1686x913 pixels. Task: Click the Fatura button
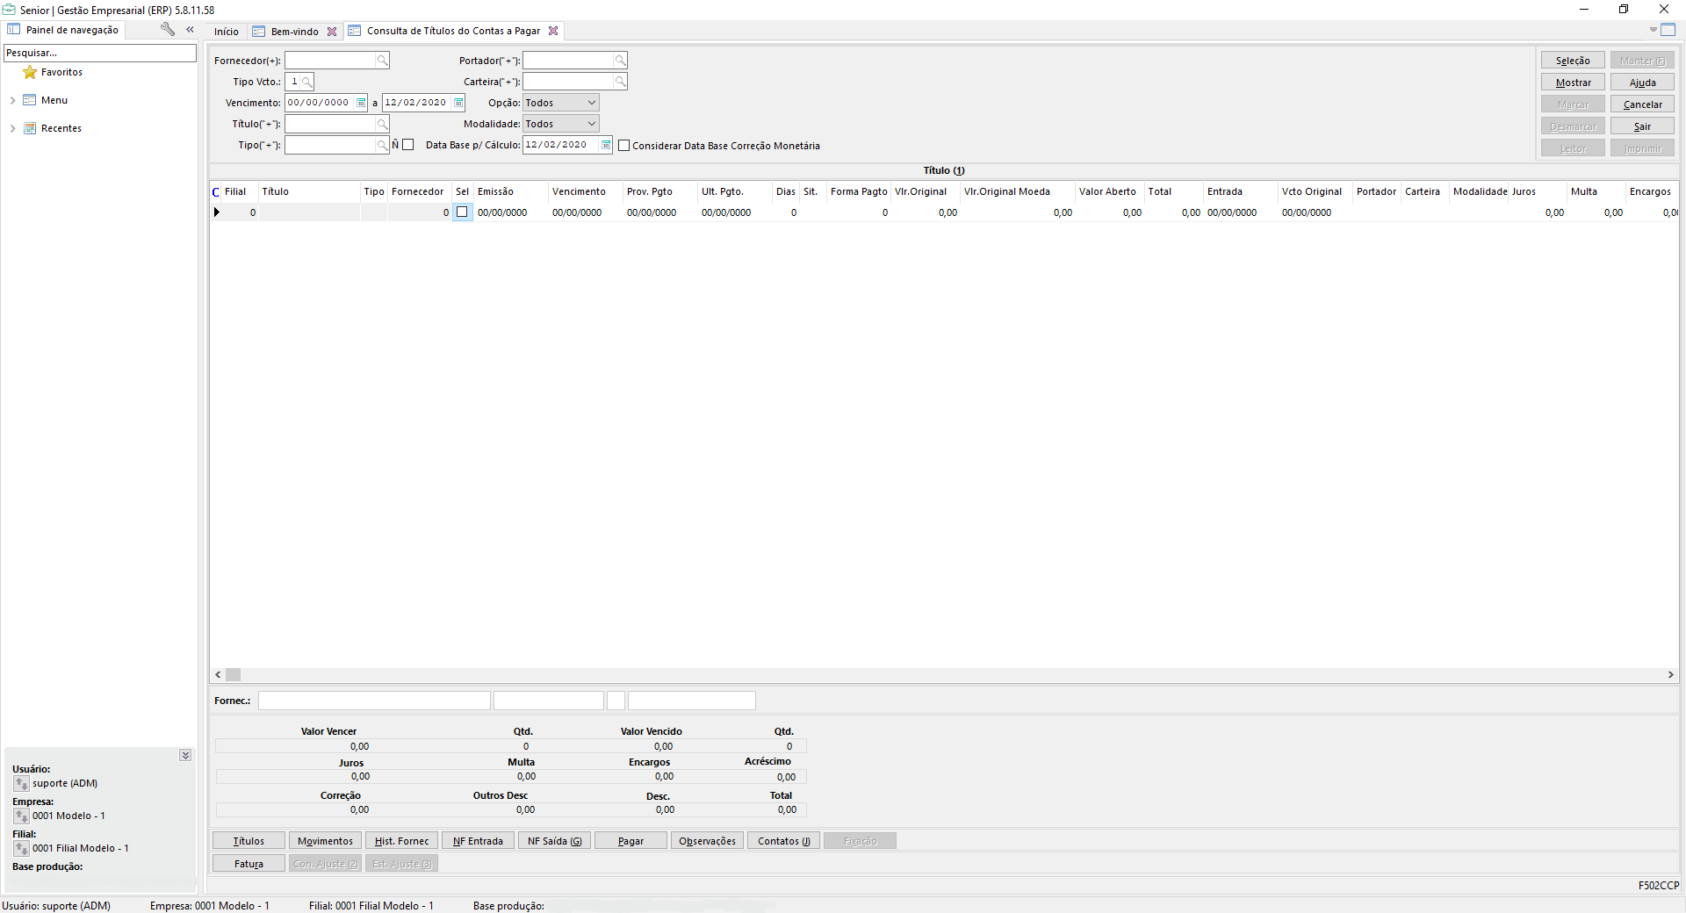(x=249, y=864)
